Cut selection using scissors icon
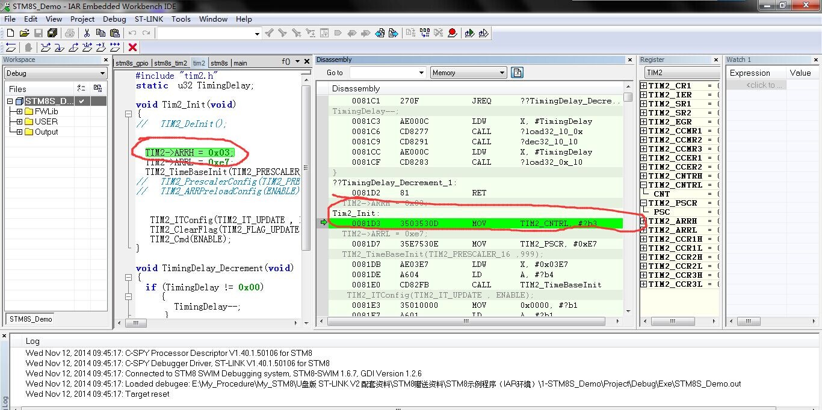 pyautogui.click(x=87, y=33)
